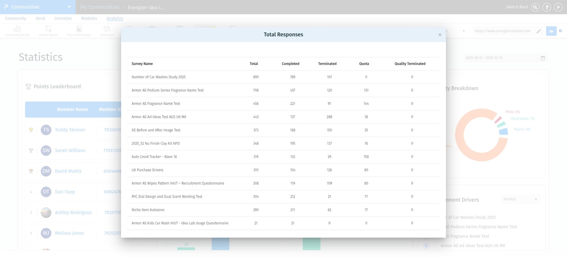Click the DT avatar for Dan Topp

click(46, 192)
